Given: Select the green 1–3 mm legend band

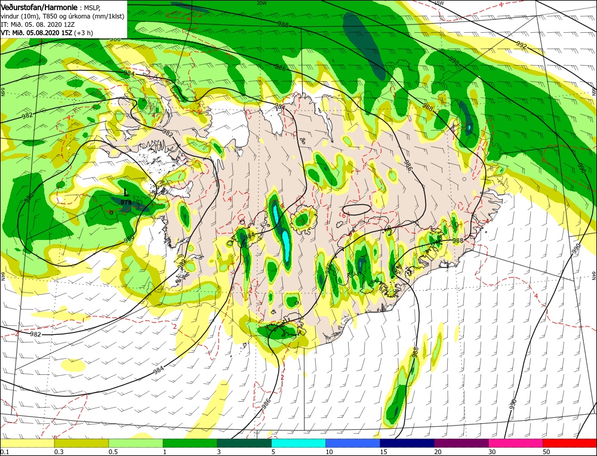Looking at the screenshot, I should coord(190,443).
